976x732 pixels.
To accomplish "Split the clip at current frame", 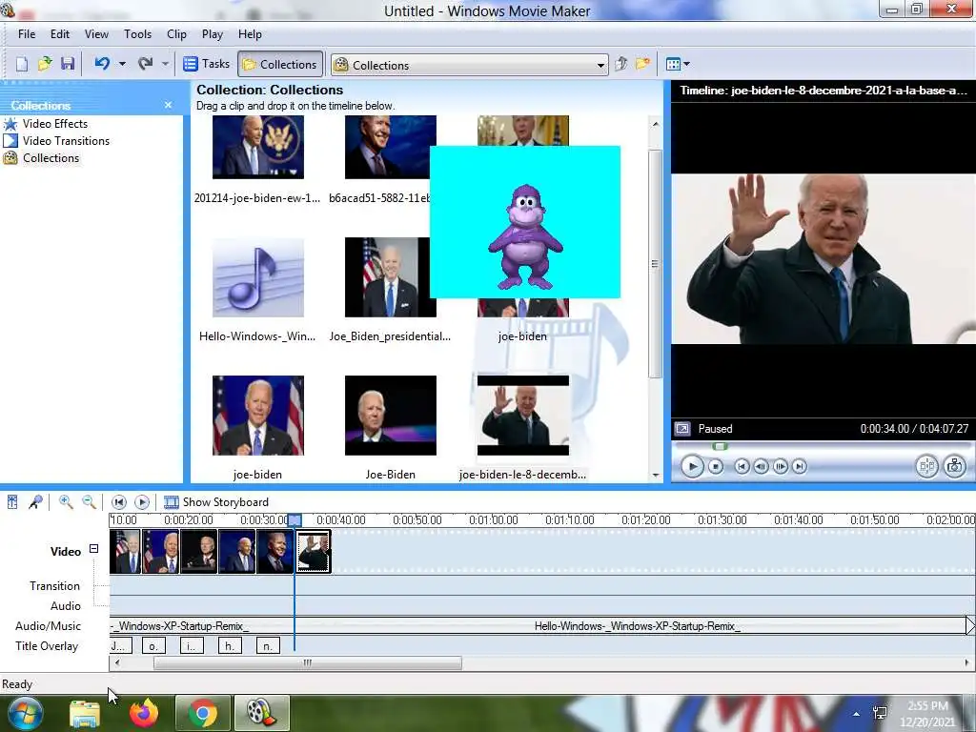I will point(926,466).
